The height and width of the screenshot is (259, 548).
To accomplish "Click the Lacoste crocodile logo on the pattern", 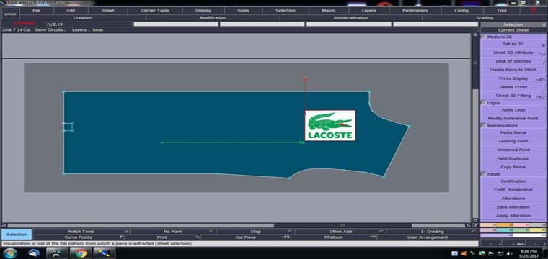I will (x=330, y=125).
